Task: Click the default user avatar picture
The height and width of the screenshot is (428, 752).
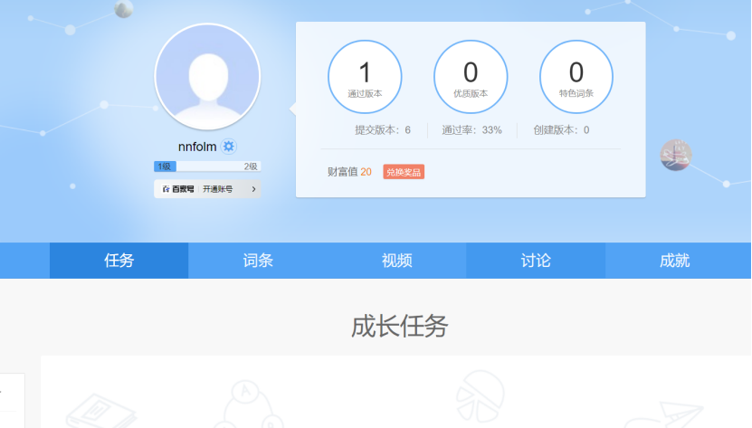Action: pos(207,77)
